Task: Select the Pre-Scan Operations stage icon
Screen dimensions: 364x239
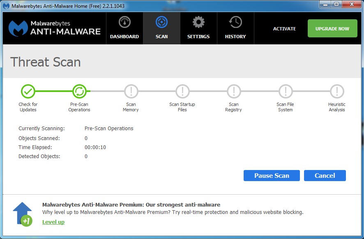Action: [79, 91]
